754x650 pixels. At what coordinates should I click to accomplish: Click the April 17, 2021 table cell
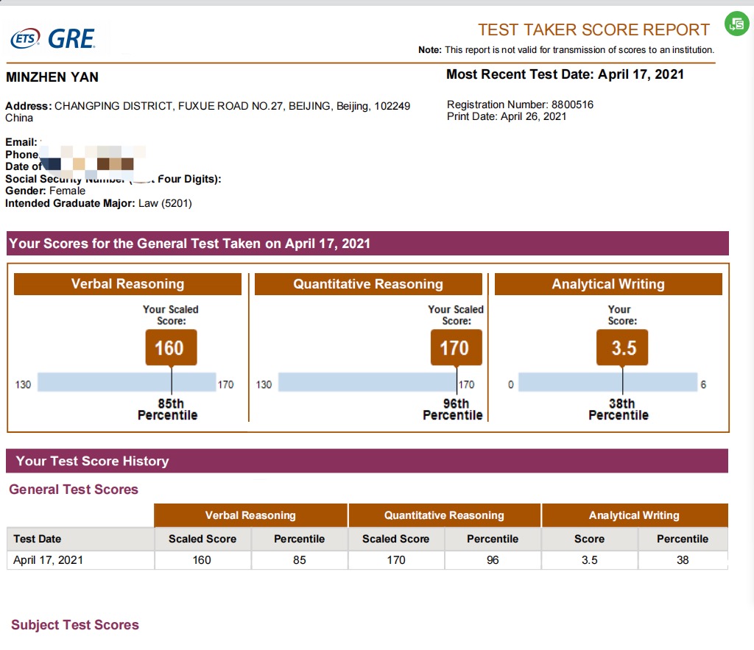[x=49, y=560]
